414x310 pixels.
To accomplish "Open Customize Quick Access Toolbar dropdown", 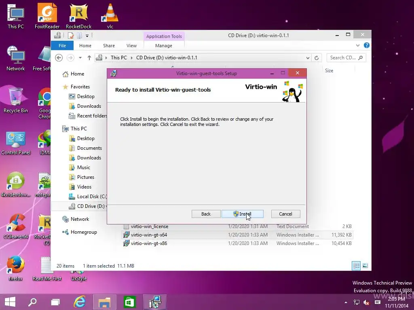I will (x=87, y=36).
